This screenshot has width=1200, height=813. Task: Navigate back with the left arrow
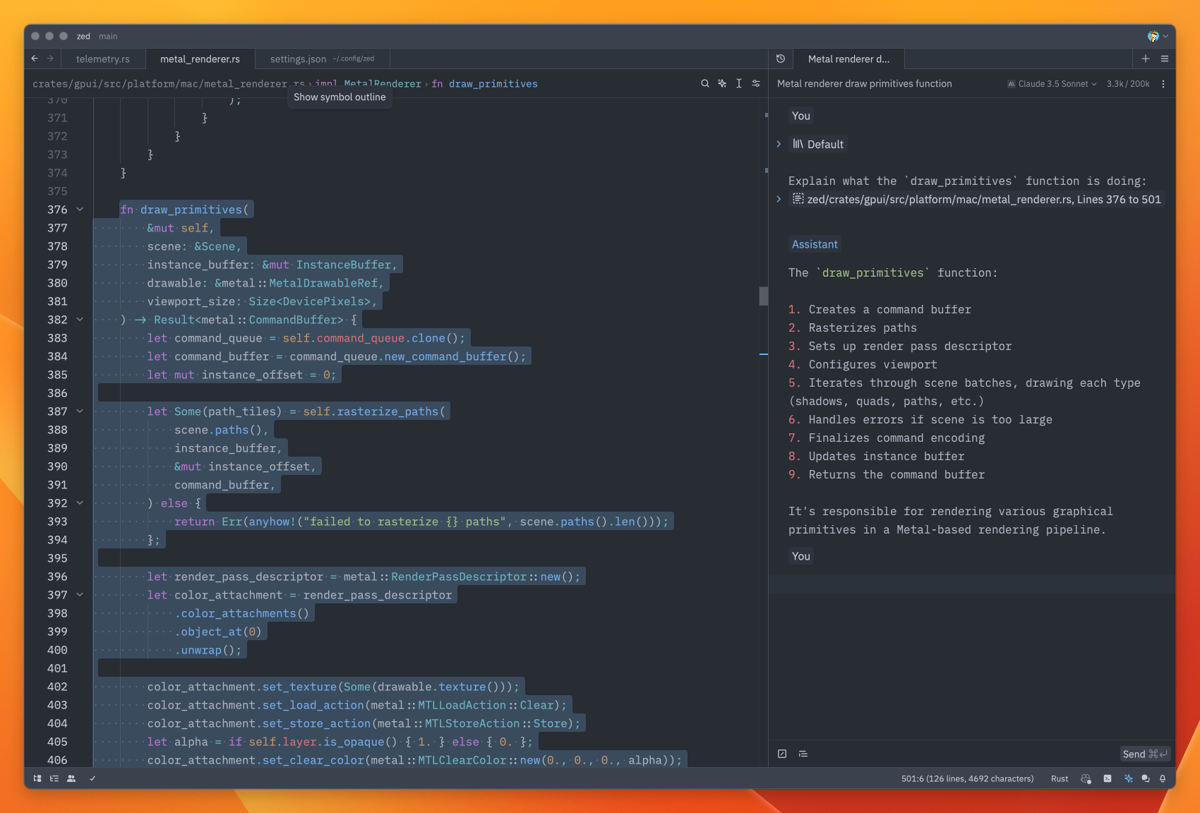35,59
